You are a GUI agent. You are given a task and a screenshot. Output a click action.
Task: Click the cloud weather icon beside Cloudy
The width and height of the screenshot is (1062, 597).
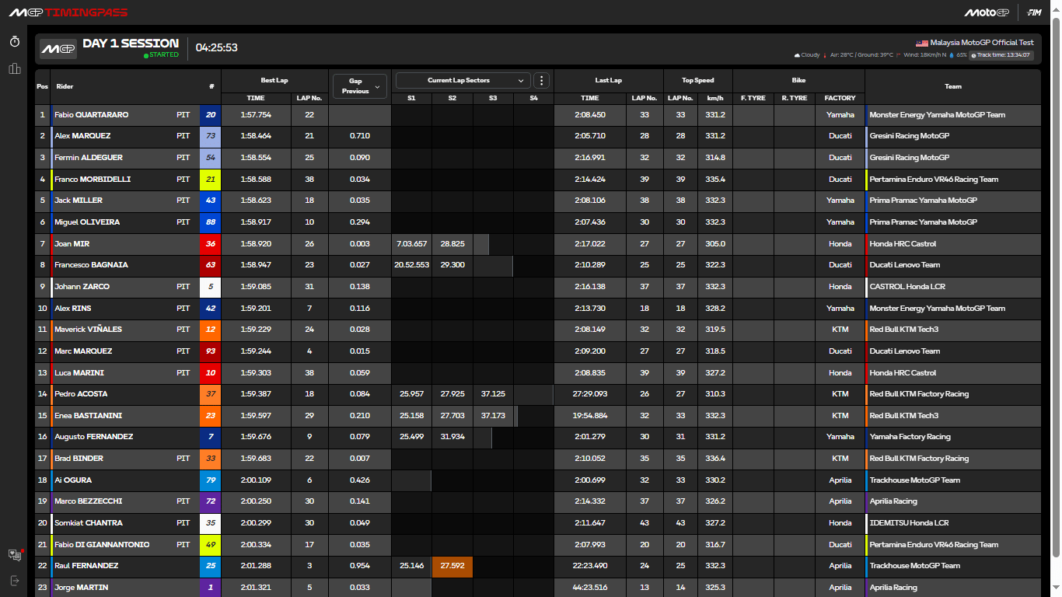797,55
